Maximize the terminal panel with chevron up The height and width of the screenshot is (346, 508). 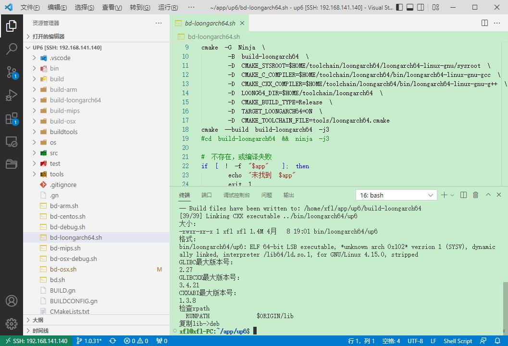click(488, 195)
